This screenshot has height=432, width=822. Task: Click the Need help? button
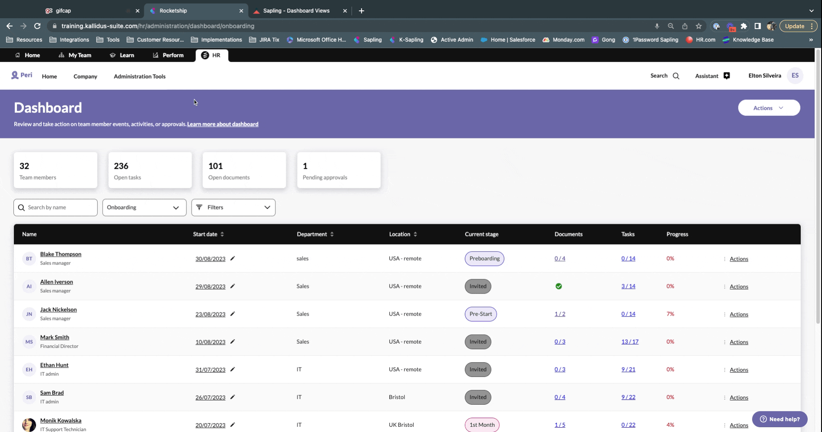pyautogui.click(x=779, y=419)
